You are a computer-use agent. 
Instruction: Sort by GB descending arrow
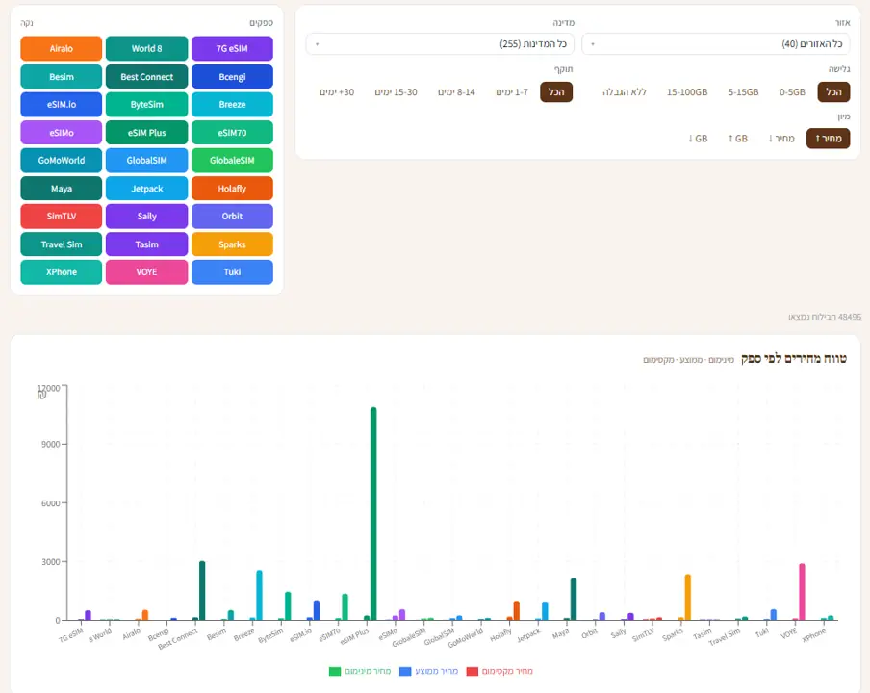tap(698, 139)
